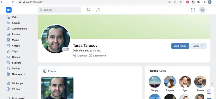
Task: Click the red ABP extension icon
Action: click(188, 2)
